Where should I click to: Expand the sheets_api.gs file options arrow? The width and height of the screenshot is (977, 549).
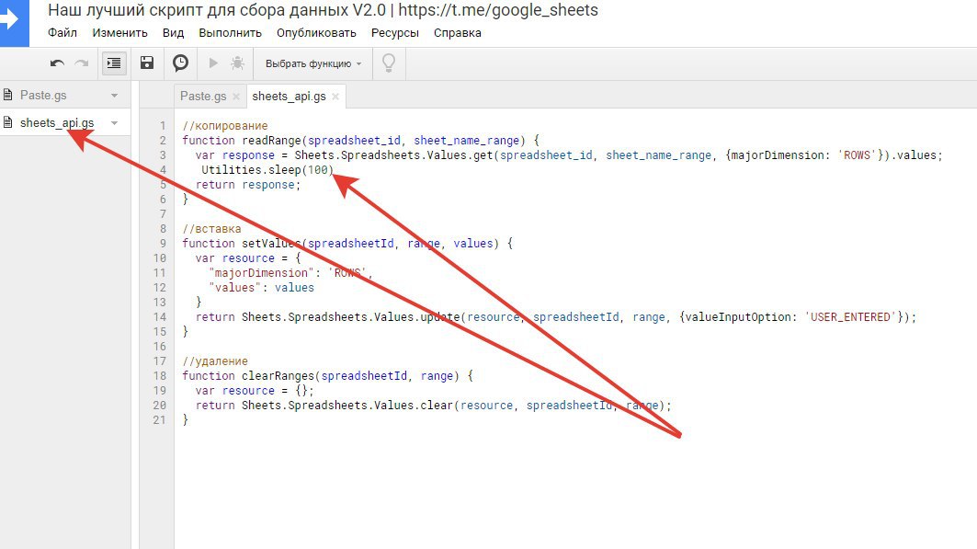click(115, 122)
